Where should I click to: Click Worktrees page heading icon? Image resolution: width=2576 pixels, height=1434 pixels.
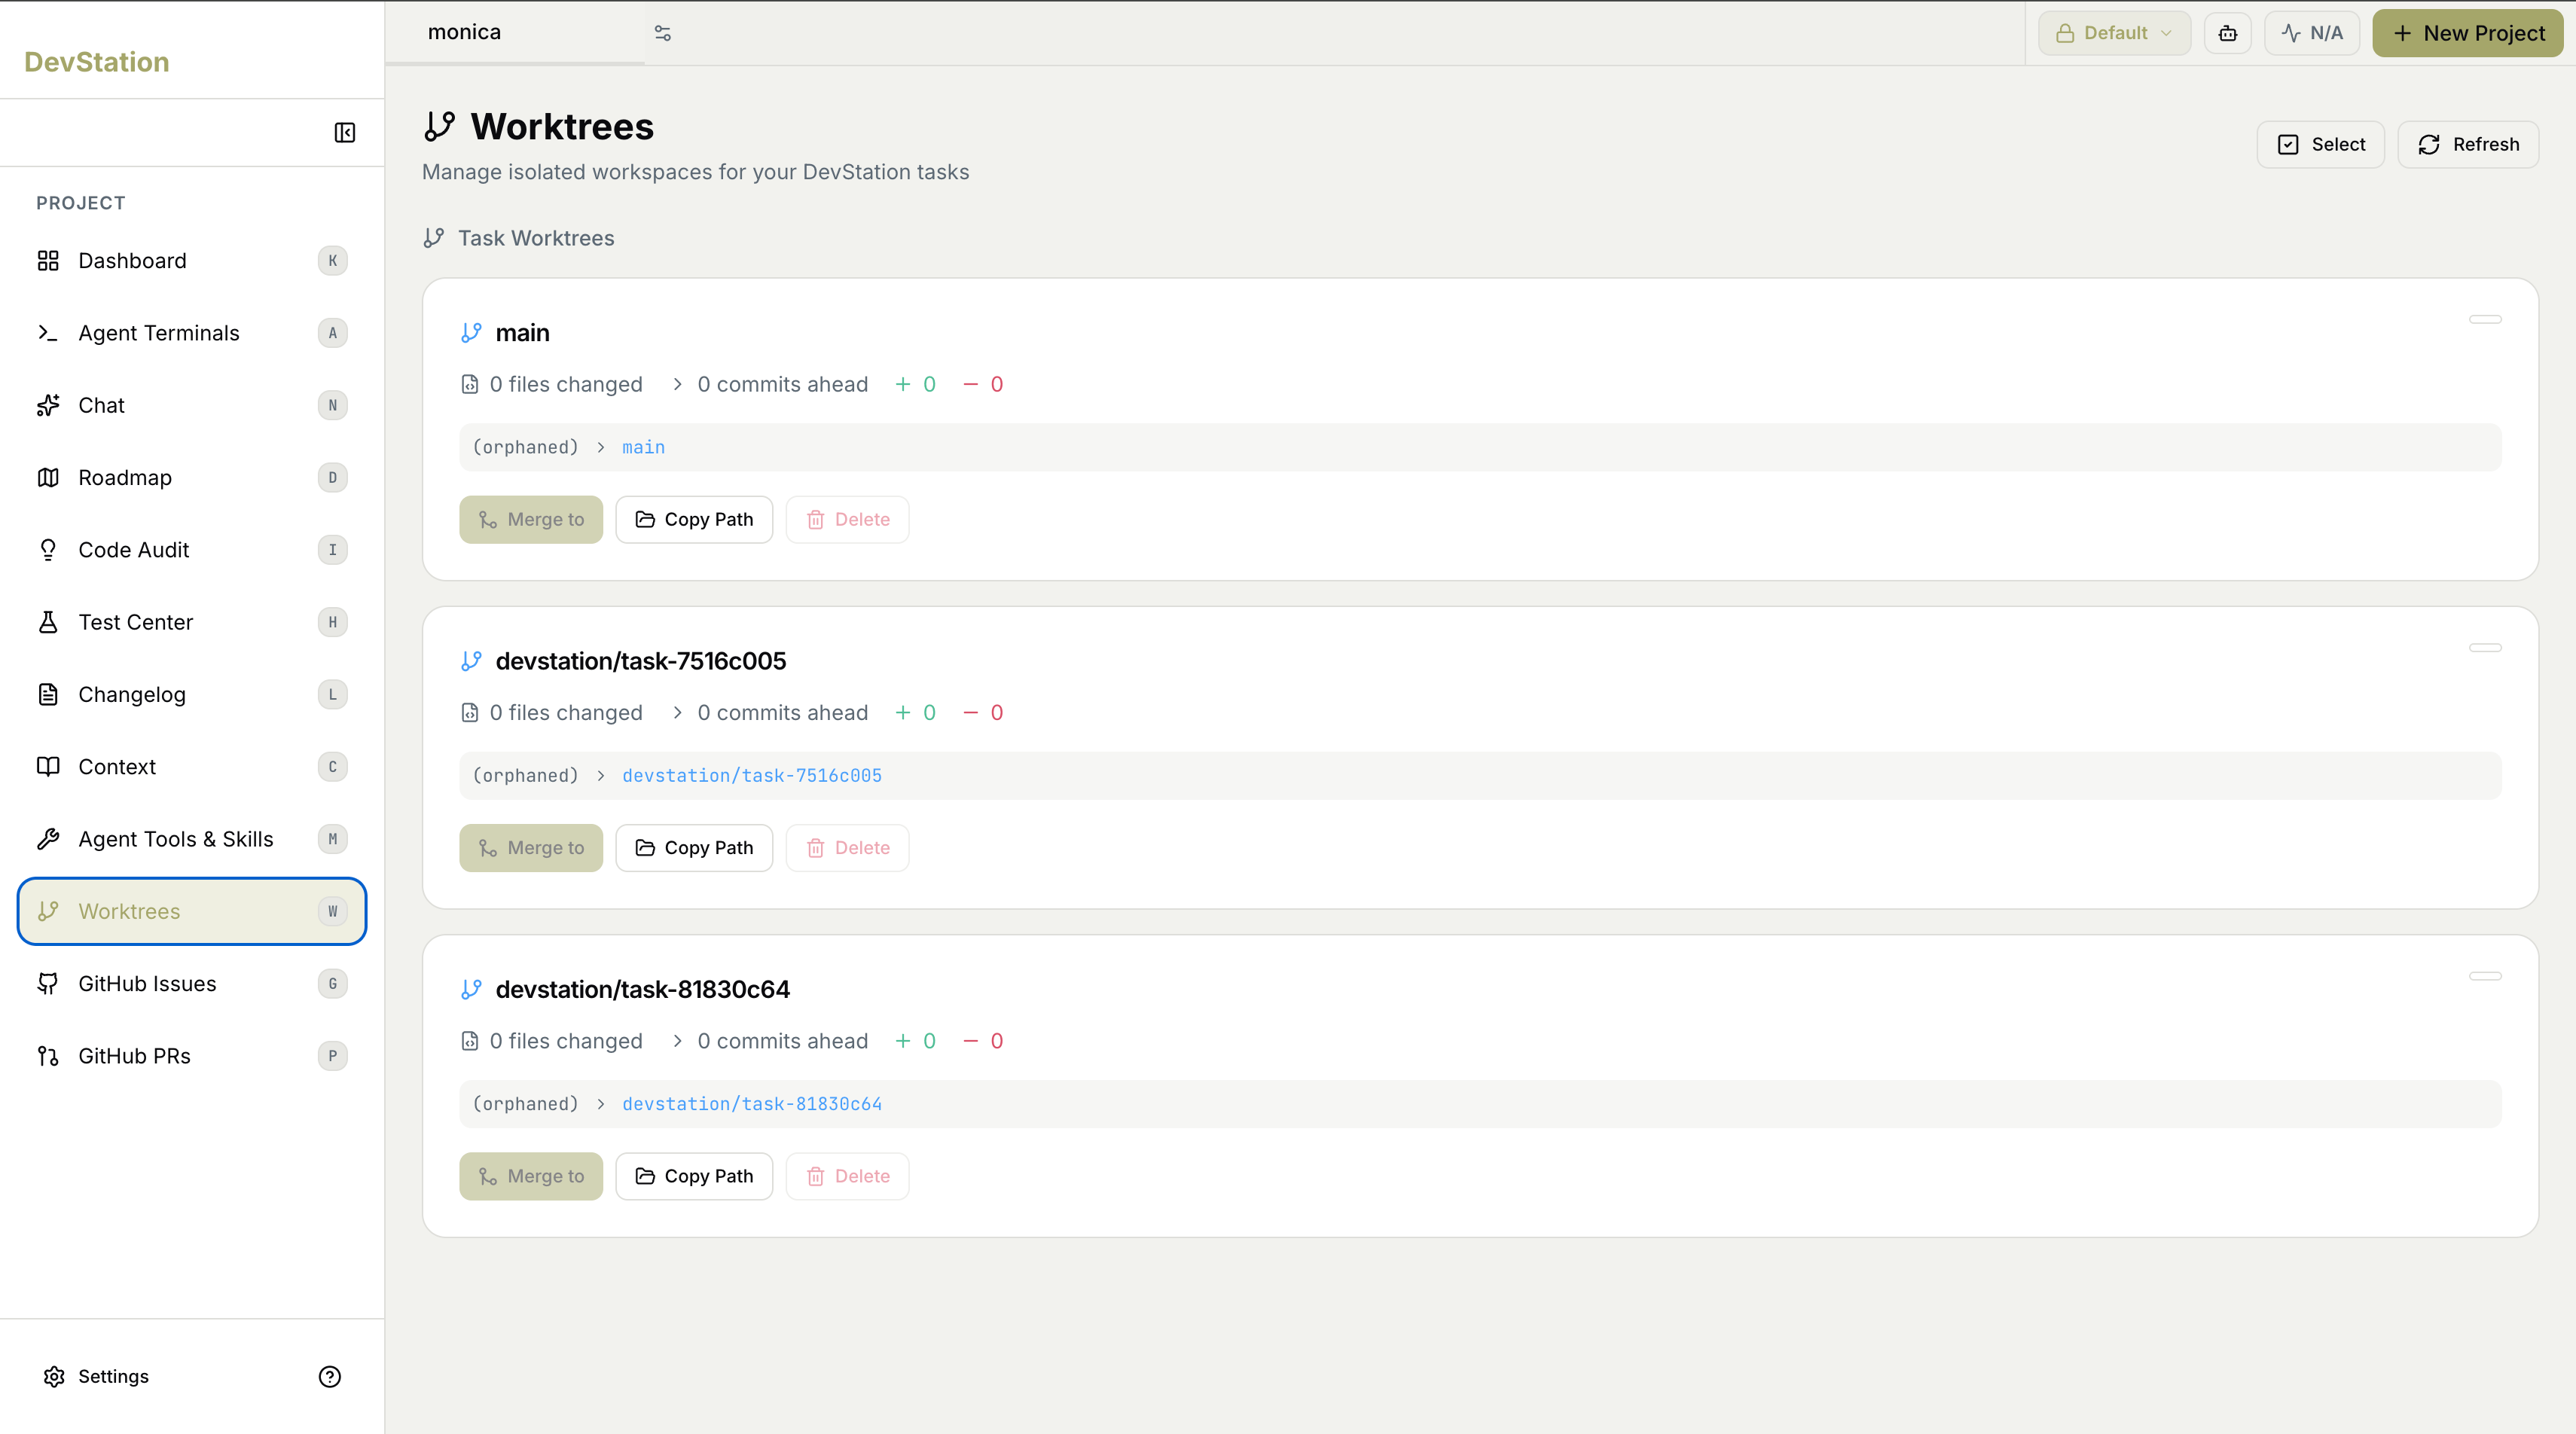point(440,126)
